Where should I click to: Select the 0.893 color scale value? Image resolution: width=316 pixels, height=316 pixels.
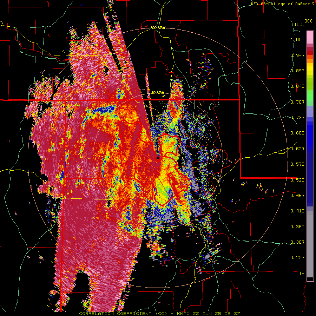297,71
